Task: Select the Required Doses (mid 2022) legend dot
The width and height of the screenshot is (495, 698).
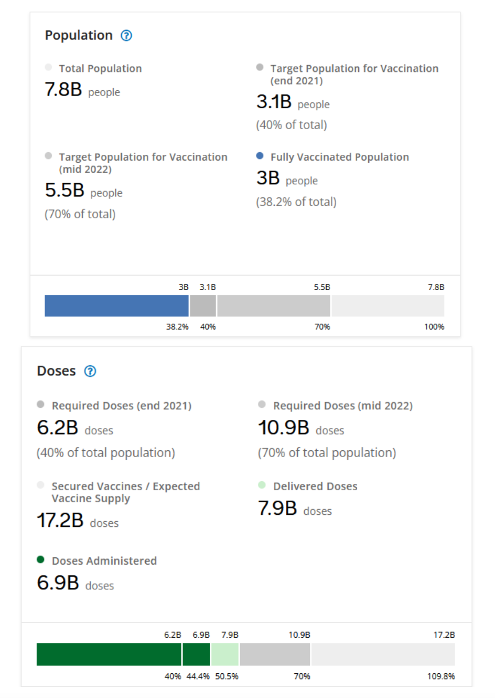Action: pos(262,404)
